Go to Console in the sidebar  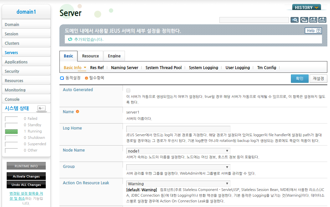26,99
